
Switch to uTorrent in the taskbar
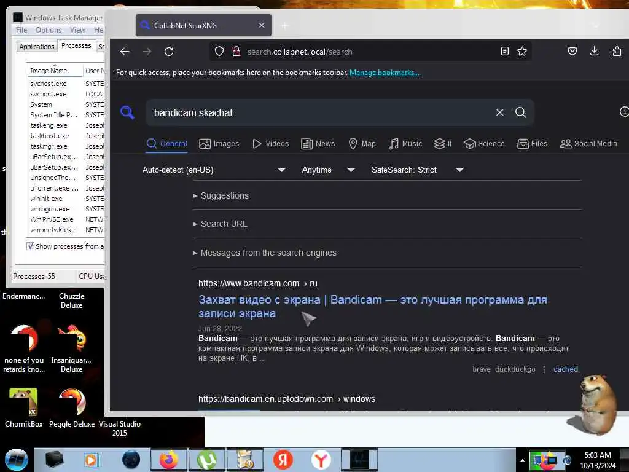click(x=207, y=460)
